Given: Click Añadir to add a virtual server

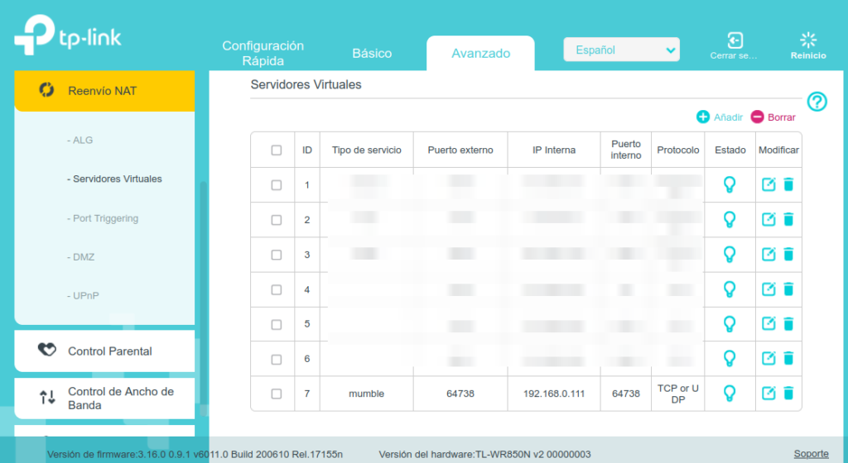Looking at the screenshot, I should 720,117.
